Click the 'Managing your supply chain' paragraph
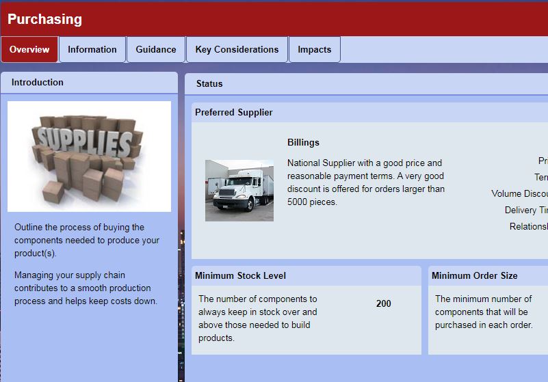This screenshot has width=548, height=382. pos(86,288)
